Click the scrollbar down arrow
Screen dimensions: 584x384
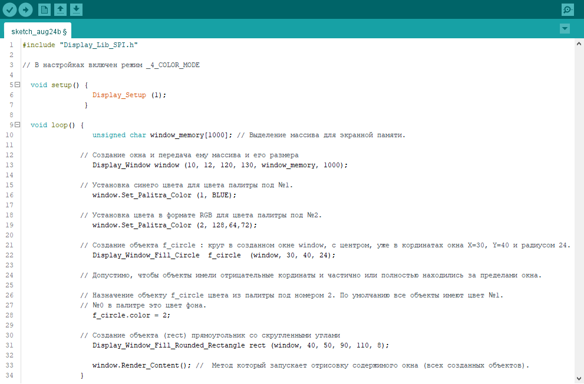tap(579, 379)
